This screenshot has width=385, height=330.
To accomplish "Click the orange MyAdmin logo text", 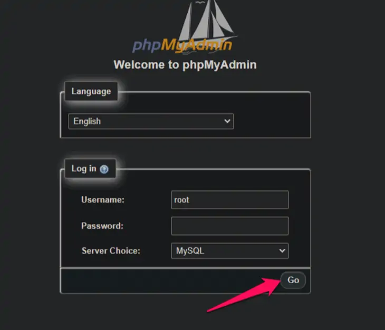I will pyautogui.click(x=196, y=45).
